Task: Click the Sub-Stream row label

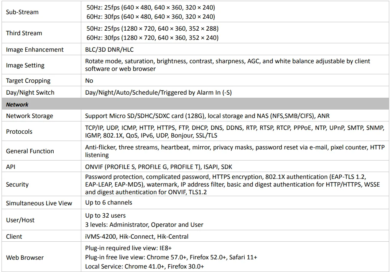Action: 22,12
